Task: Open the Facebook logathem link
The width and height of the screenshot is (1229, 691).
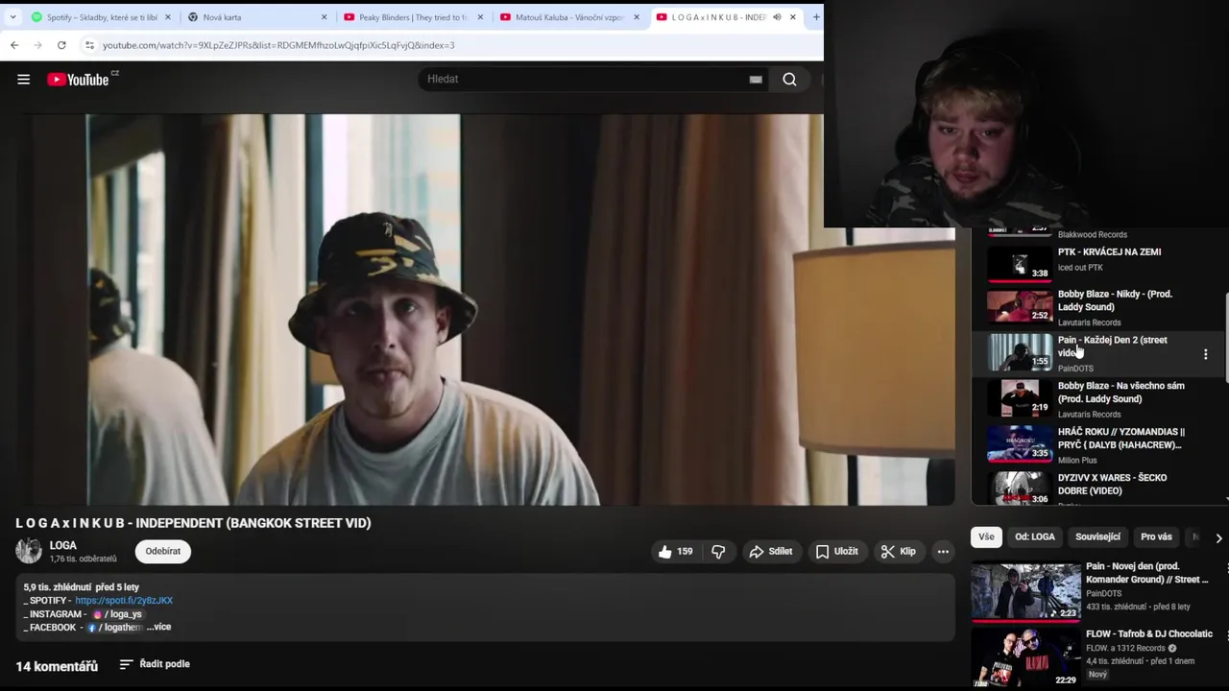Action: pyautogui.click(x=114, y=628)
